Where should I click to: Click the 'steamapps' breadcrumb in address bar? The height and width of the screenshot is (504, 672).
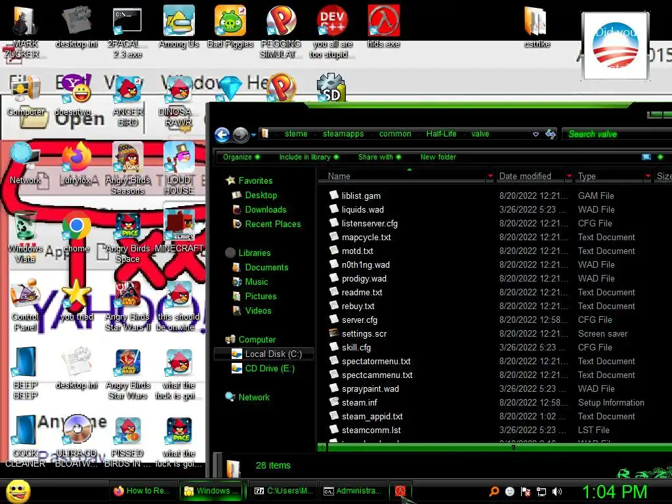[343, 134]
